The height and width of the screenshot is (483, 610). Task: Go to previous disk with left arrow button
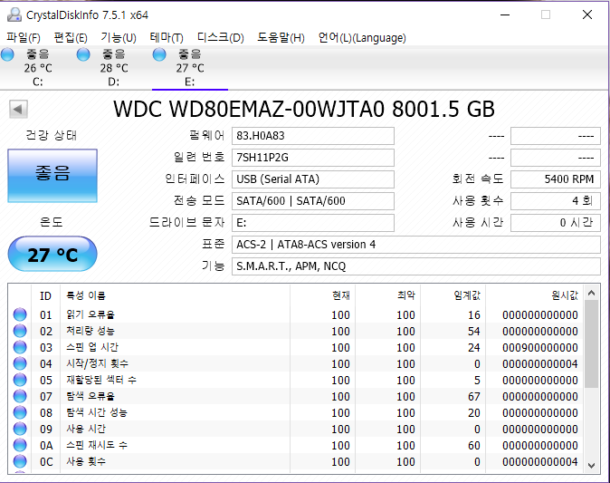[x=18, y=109]
